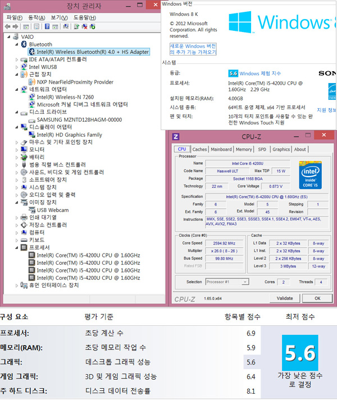Click the 인쇄 대기열 printer icon
Screen dimensions: 337x401
point(24,218)
